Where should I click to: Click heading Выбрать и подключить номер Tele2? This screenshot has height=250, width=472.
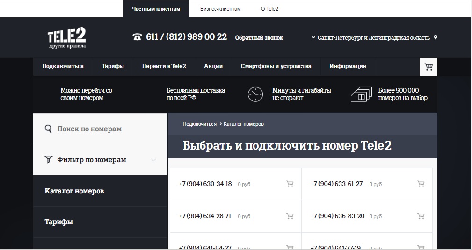(287, 146)
